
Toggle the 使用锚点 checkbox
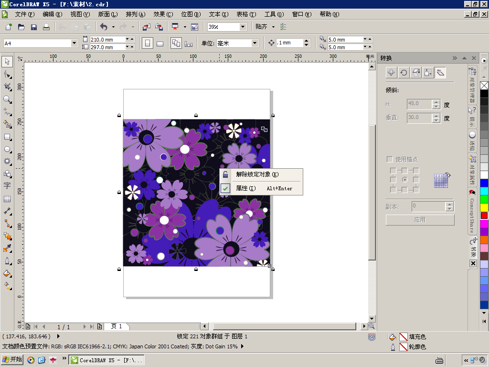pyautogui.click(x=390, y=160)
